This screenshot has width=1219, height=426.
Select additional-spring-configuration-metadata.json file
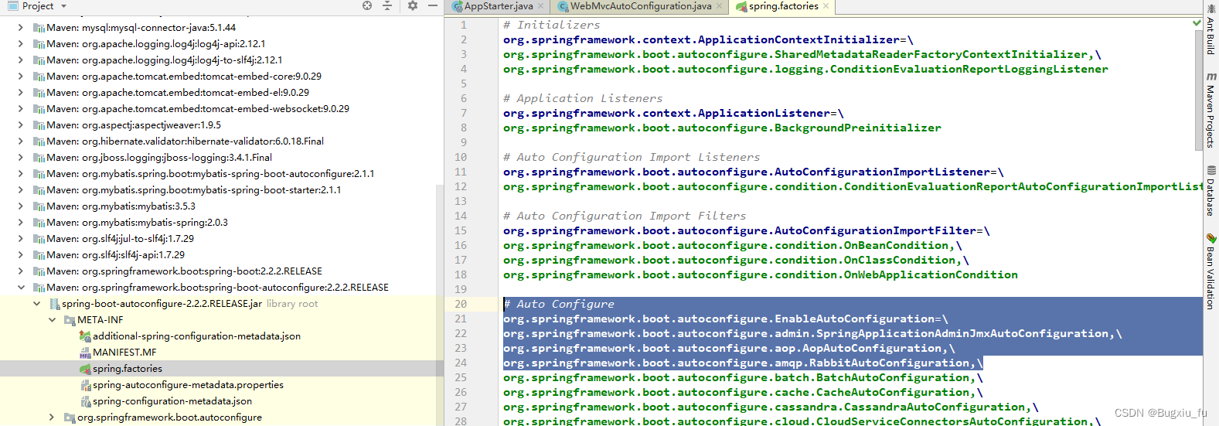click(x=196, y=336)
